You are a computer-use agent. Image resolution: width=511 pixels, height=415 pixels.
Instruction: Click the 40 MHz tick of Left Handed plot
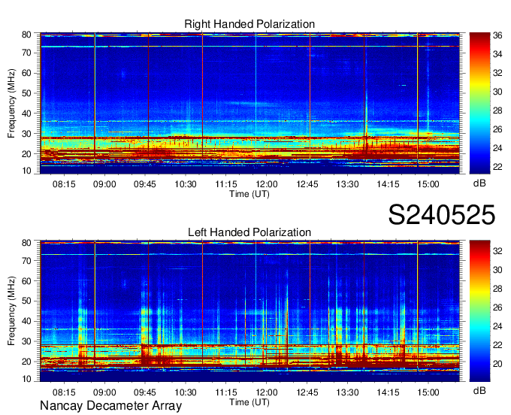tap(26, 321)
